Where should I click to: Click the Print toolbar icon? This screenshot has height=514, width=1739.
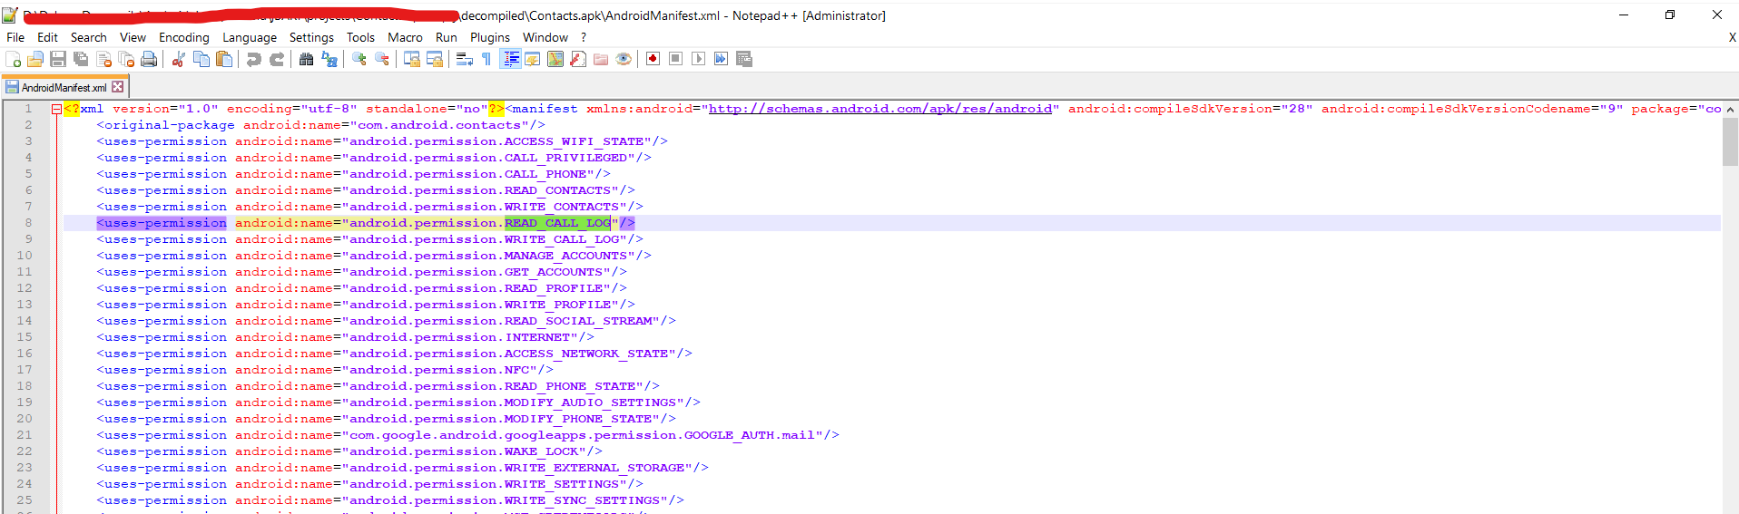tap(149, 60)
